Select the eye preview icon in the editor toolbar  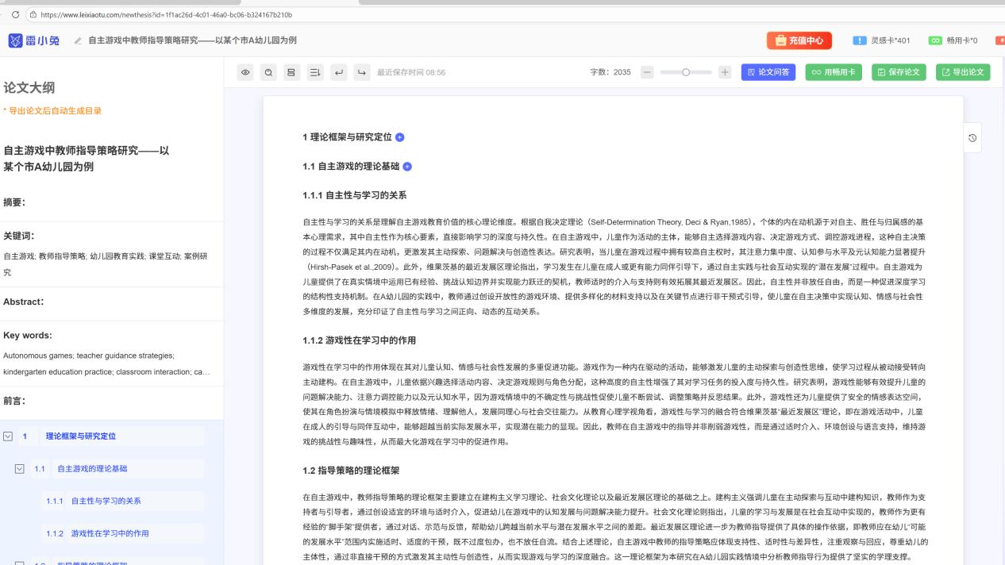coord(246,72)
